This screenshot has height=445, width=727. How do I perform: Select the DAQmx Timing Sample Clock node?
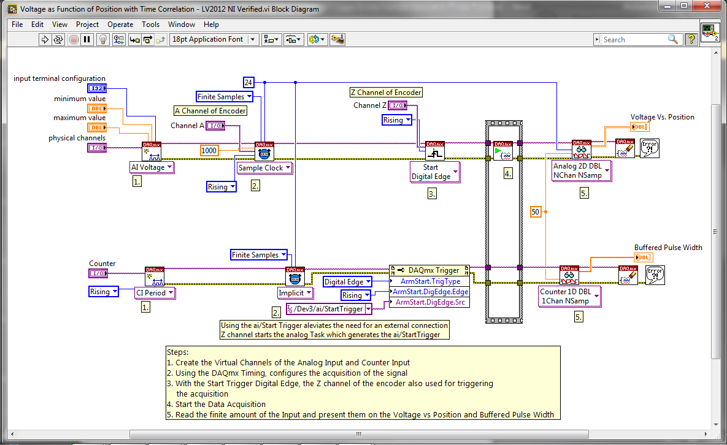point(264,151)
